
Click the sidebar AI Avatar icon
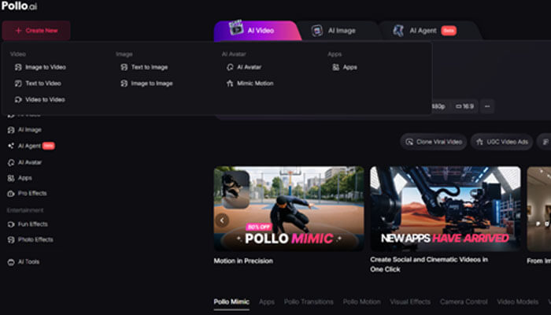(11, 162)
